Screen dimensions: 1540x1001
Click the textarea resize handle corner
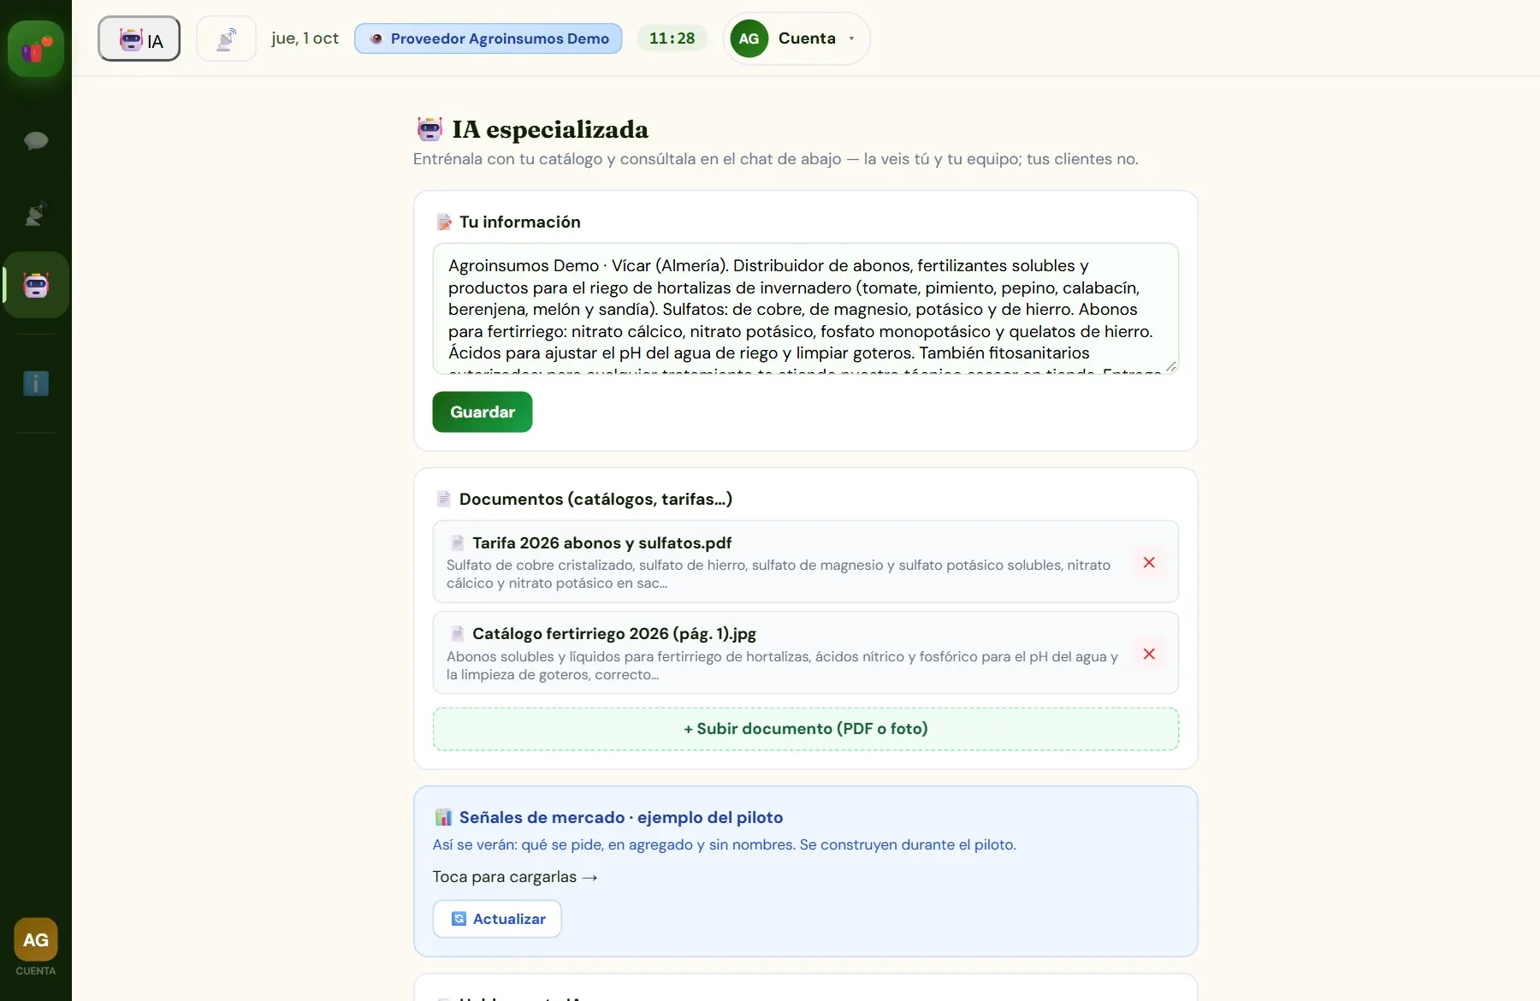point(1170,366)
